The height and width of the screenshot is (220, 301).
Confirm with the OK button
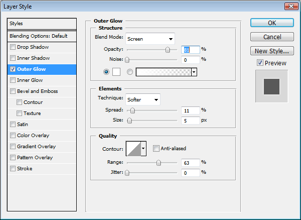click(x=272, y=23)
